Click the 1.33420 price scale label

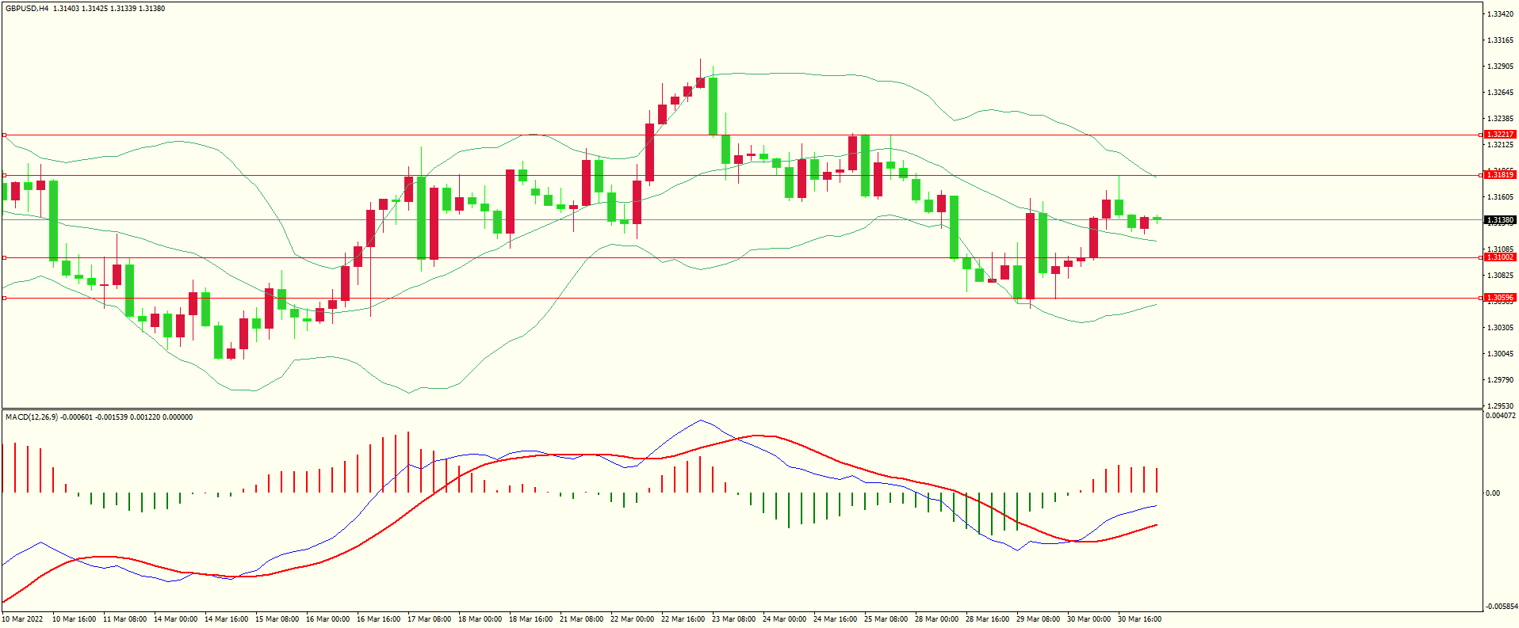[x=1500, y=14]
